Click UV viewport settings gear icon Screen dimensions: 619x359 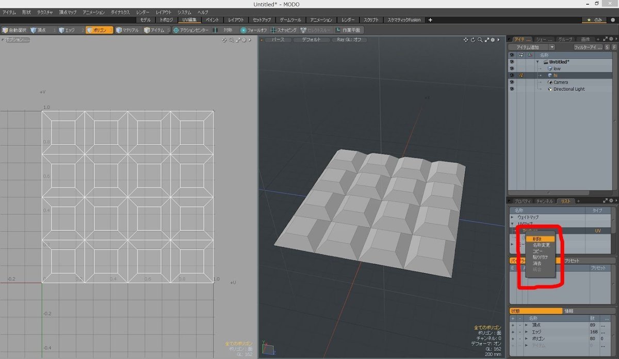pos(243,40)
